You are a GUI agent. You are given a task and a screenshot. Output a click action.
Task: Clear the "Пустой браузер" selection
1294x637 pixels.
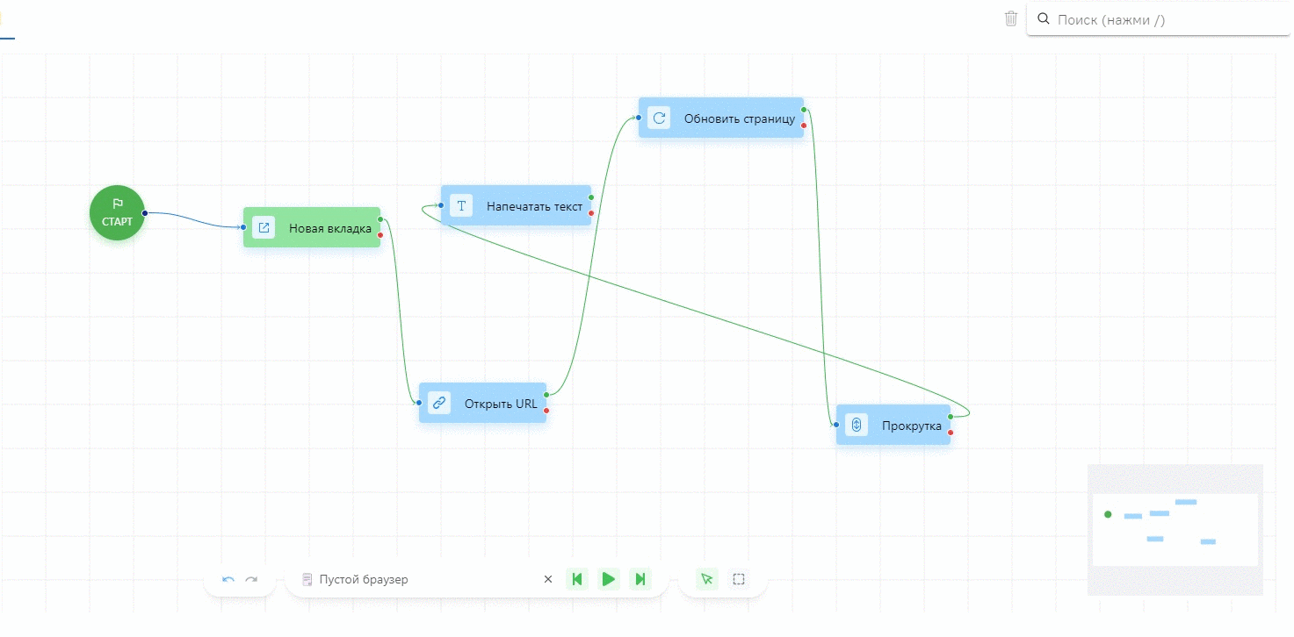(548, 580)
